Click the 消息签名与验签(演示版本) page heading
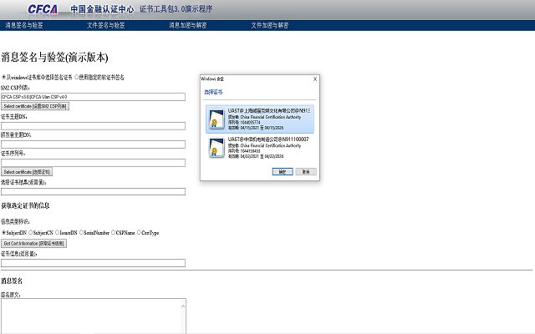 [x=54, y=58]
